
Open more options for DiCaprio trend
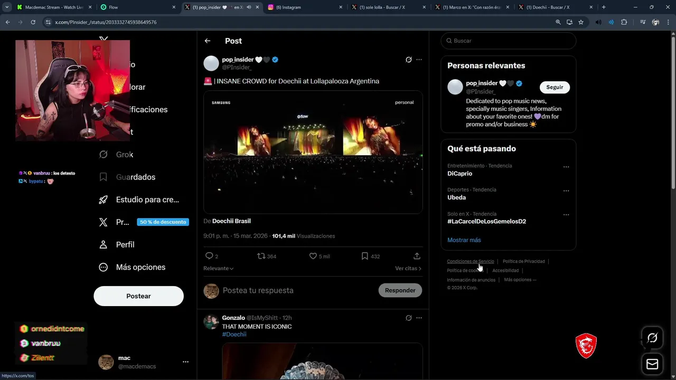point(566,167)
